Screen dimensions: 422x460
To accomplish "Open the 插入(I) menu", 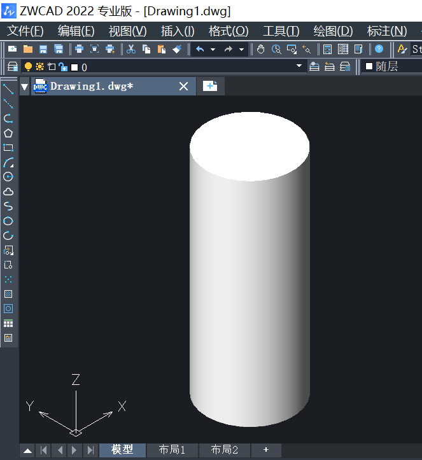I will pos(178,31).
